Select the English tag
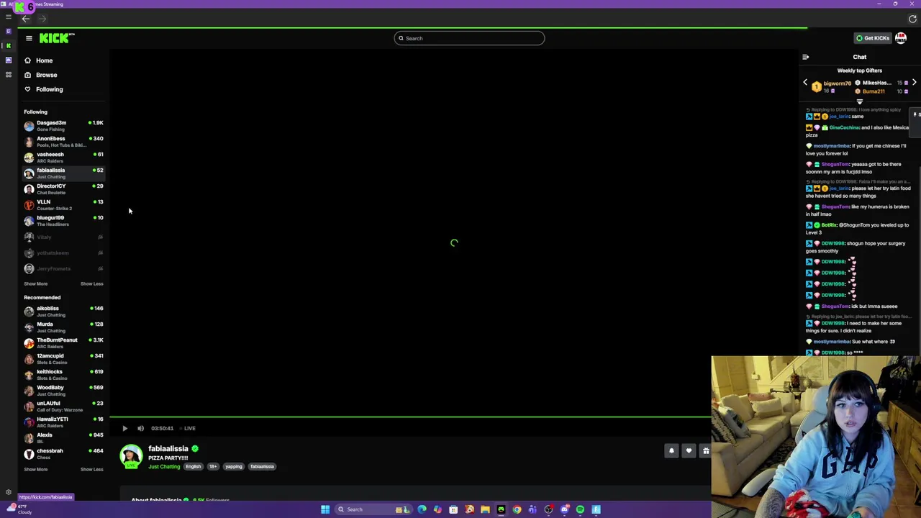 (193, 466)
